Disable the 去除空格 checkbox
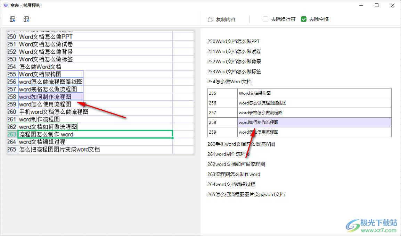The width and height of the screenshot is (401, 236). coord(304,19)
